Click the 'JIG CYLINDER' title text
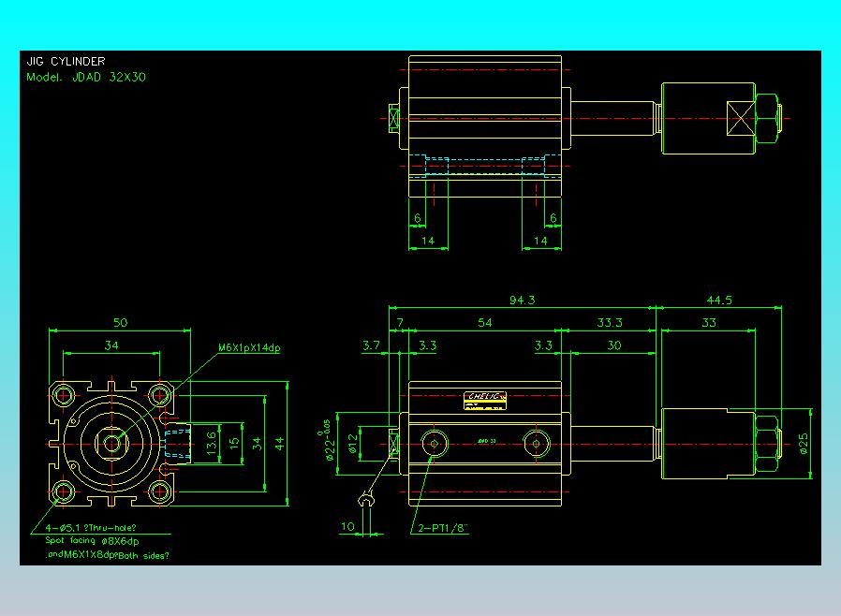Viewport: 841px width, 616px height. pos(66,62)
